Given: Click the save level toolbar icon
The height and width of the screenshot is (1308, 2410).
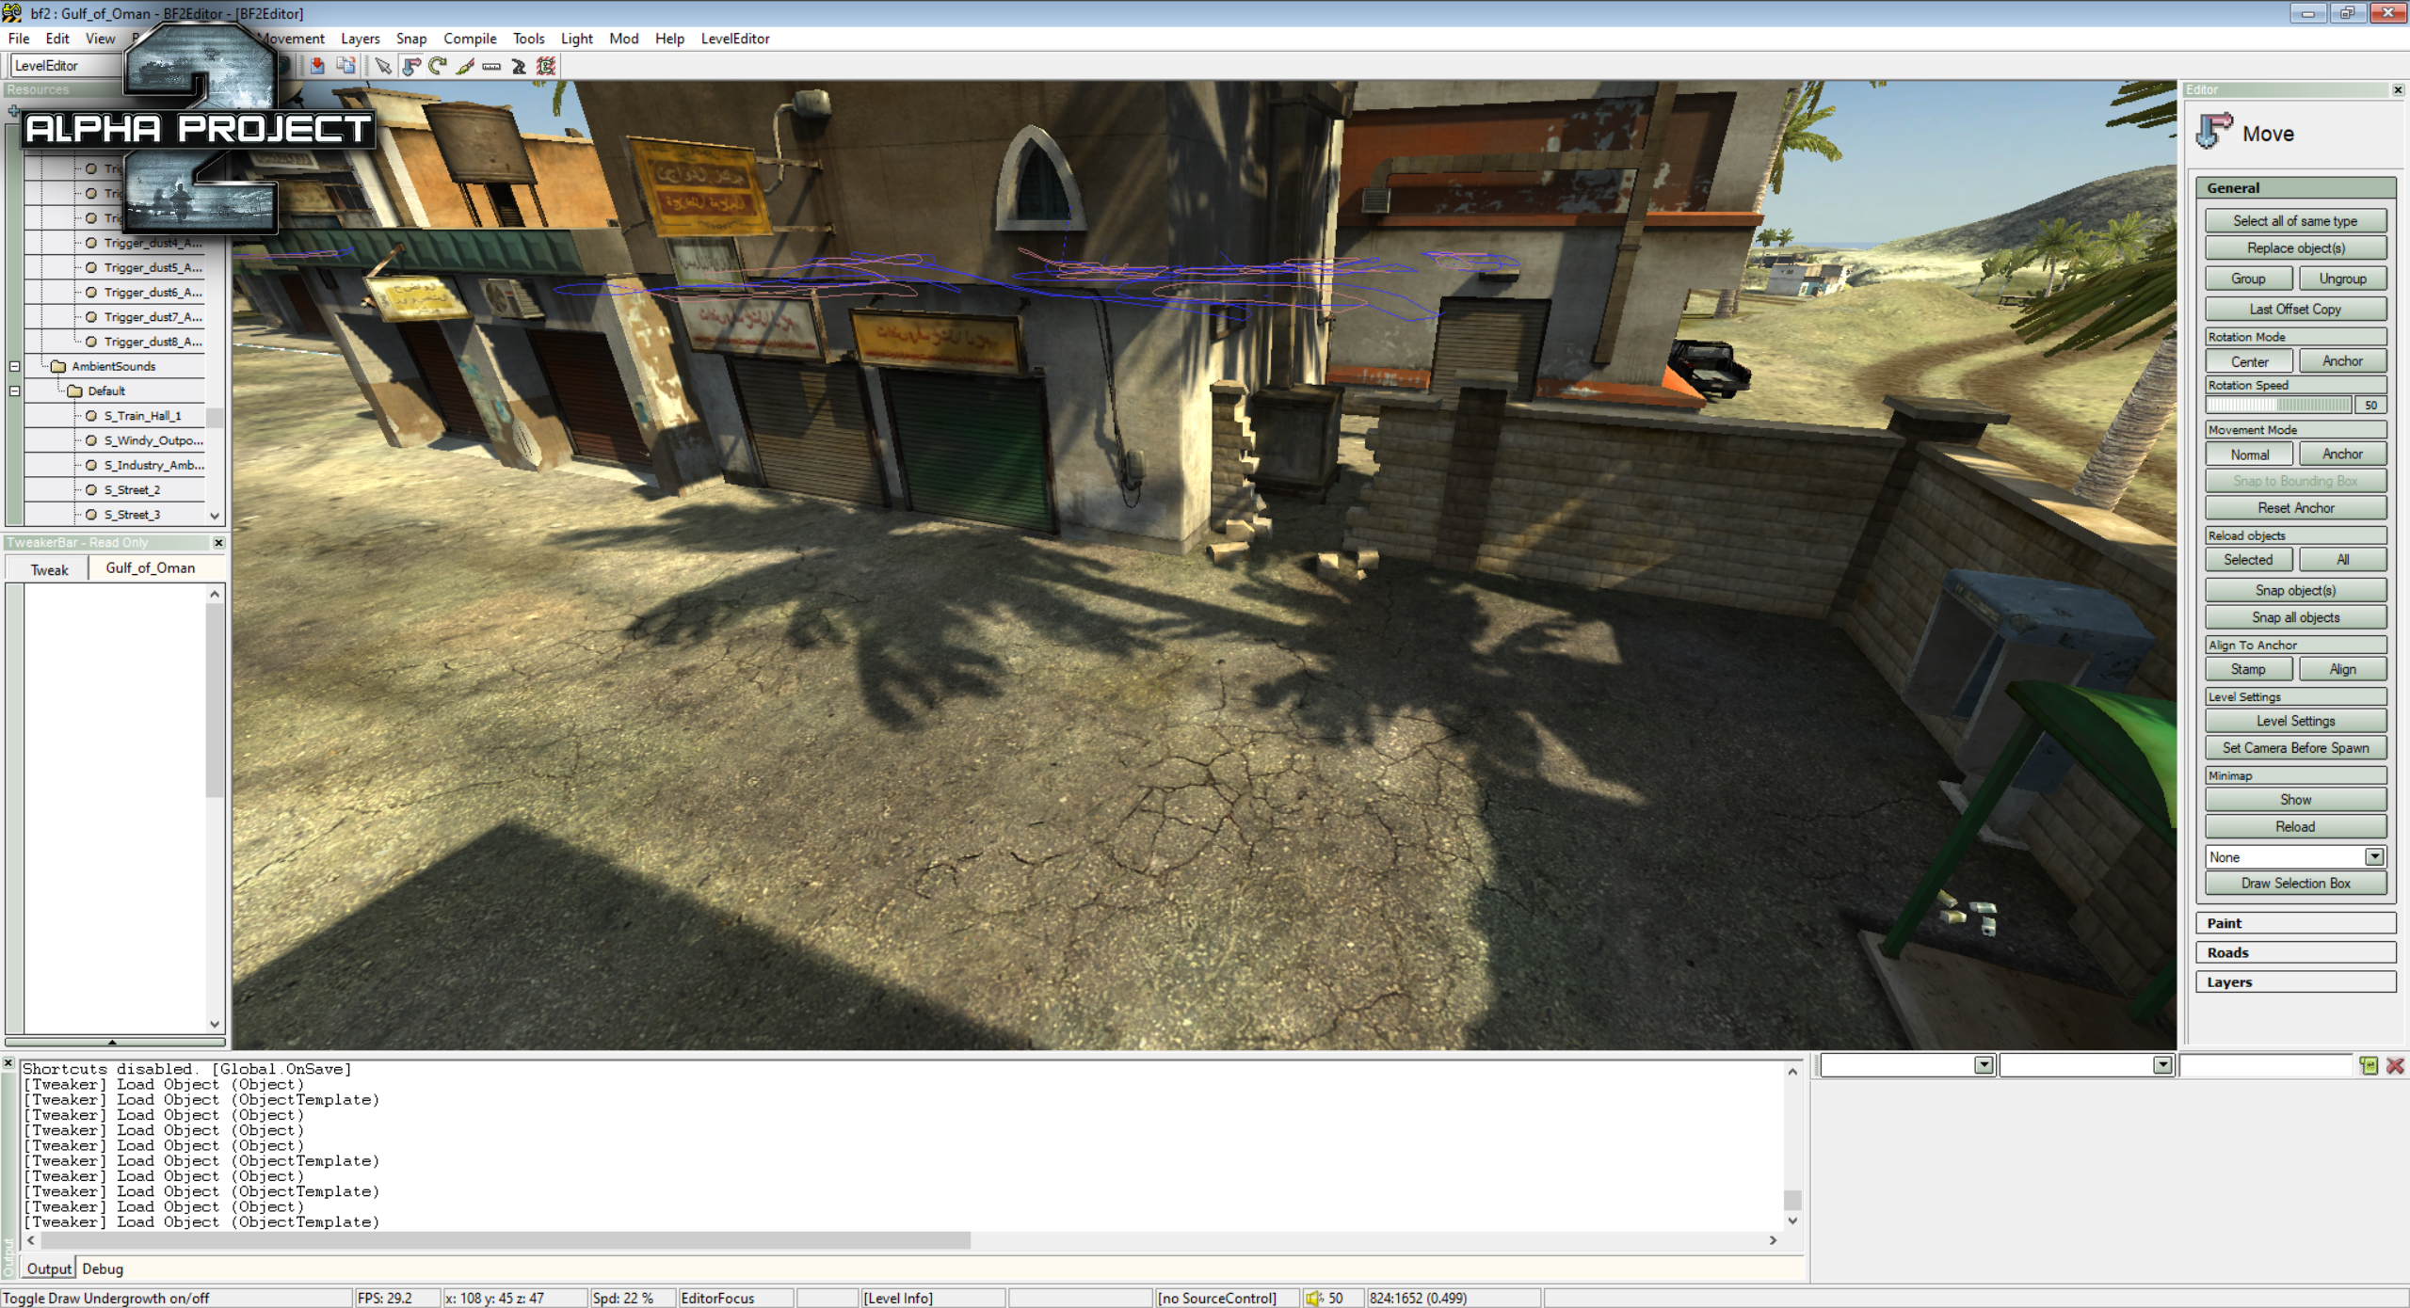Looking at the screenshot, I should pyautogui.click(x=317, y=66).
